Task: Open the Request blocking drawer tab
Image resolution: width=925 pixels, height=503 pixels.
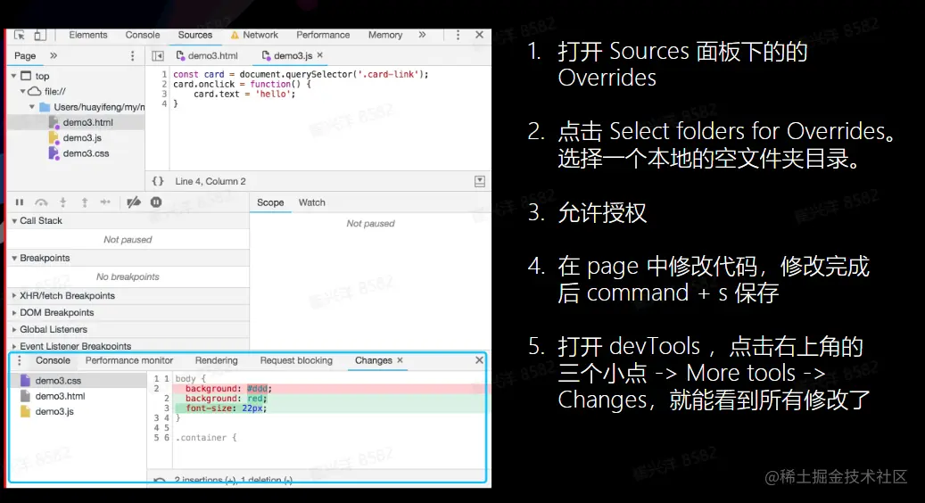Action: (x=296, y=360)
